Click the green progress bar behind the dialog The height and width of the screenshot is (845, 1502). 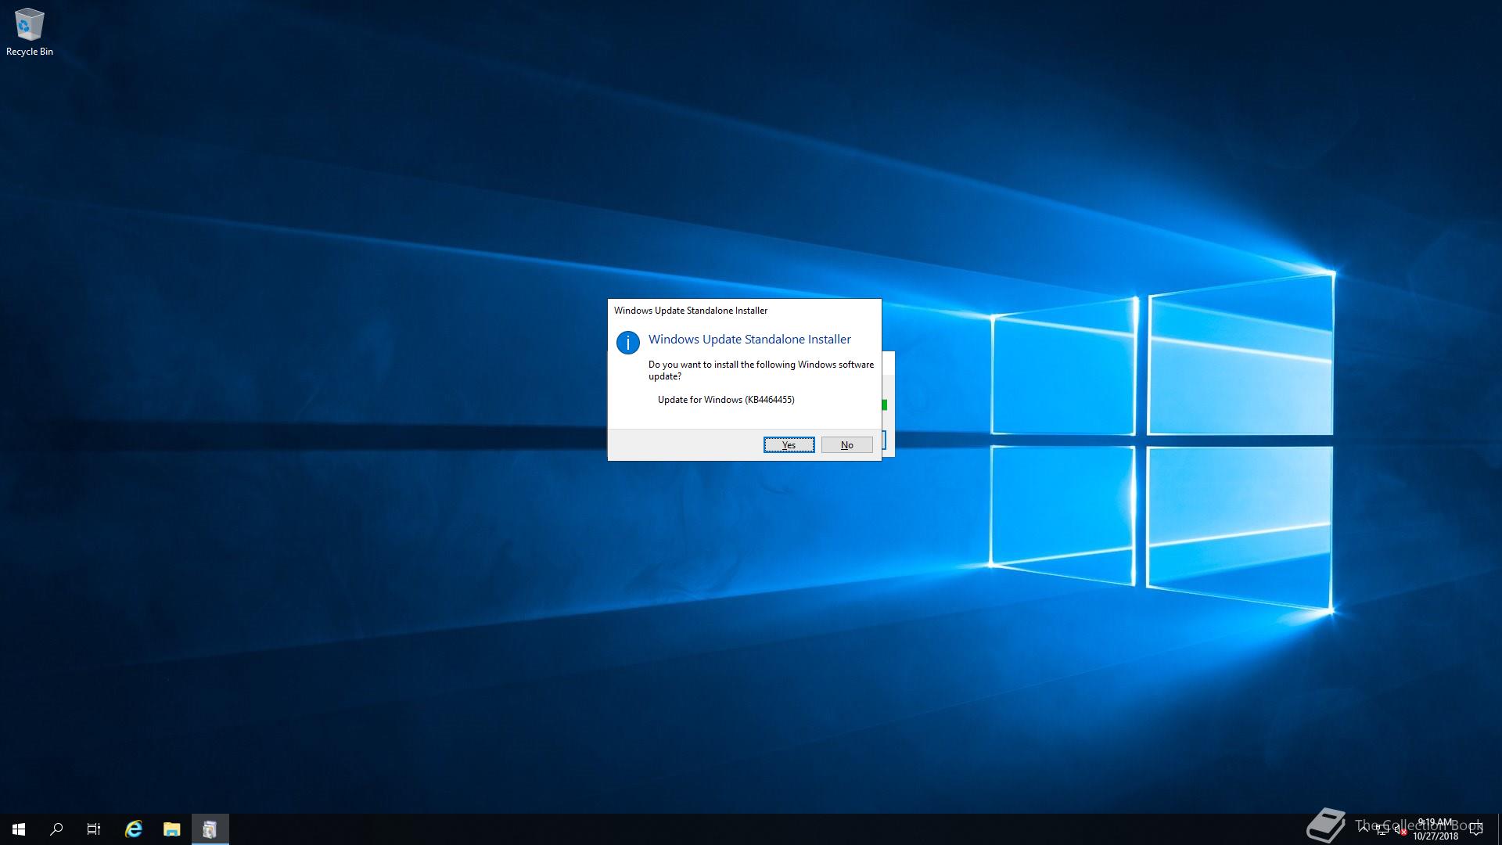click(885, 405)
